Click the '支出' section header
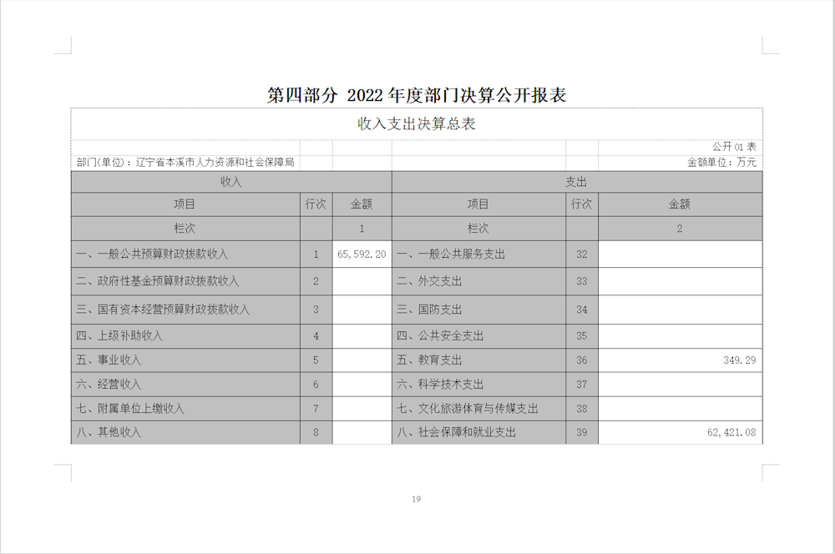835x554 pixels. pos(577,182)
